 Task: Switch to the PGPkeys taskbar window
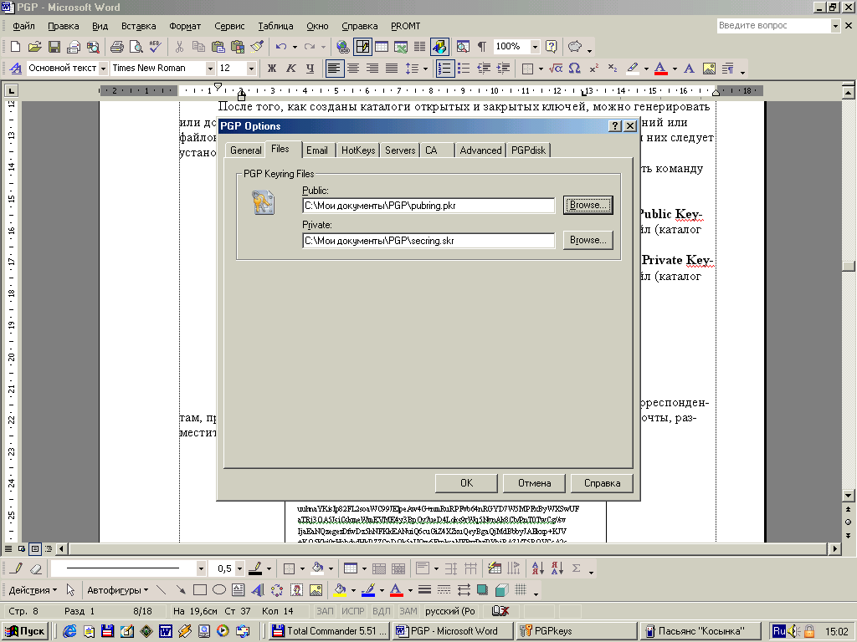(x=576, y=631)
